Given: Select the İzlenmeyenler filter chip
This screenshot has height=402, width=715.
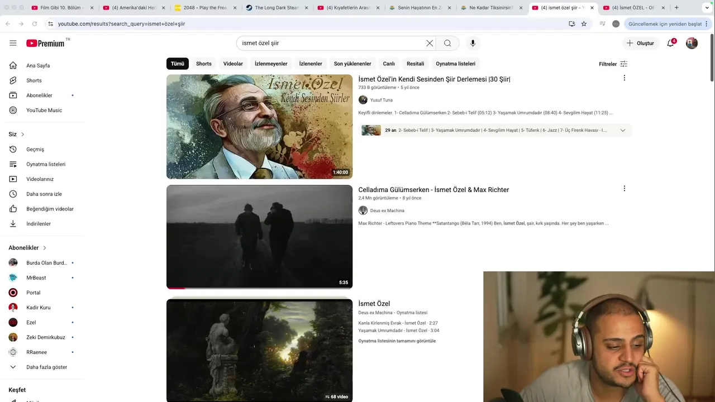Looking at the screenshot, I should [x=271, y=64].
